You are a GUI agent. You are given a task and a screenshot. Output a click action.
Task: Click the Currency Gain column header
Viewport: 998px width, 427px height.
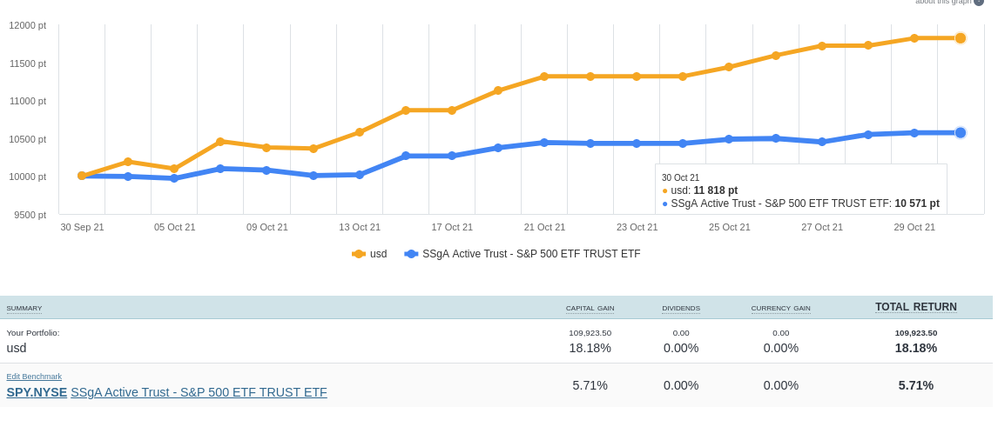tap(780, 308)
